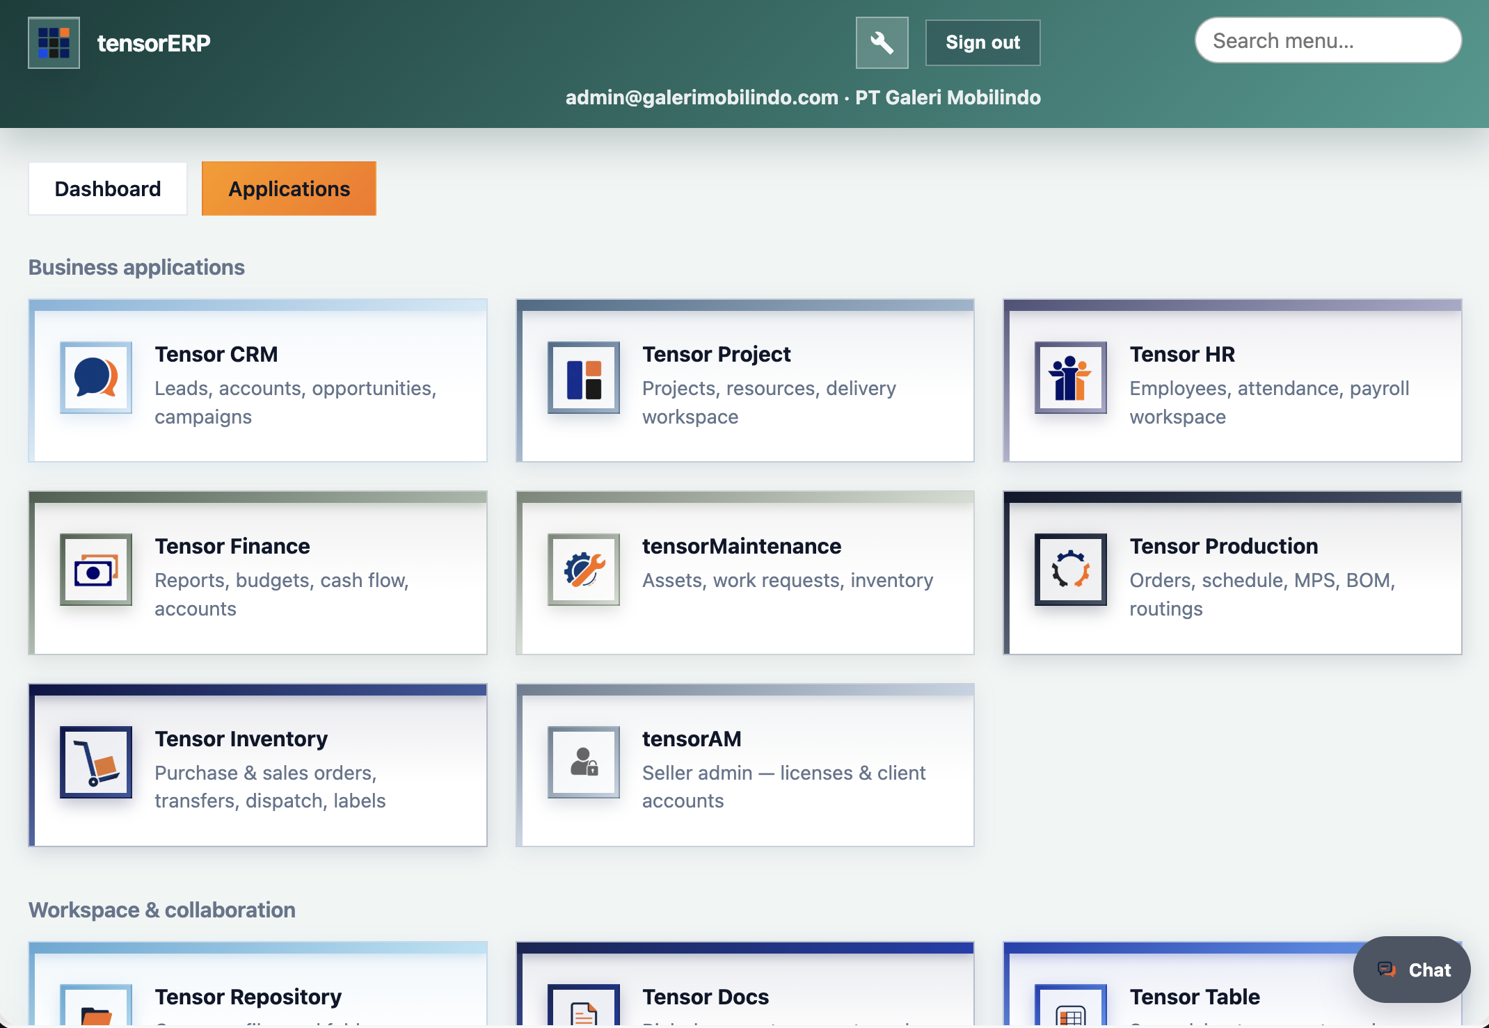1489x1028 pixels.
Task: Click the tensorERP brand name
Action: click(x=154, y=43)
